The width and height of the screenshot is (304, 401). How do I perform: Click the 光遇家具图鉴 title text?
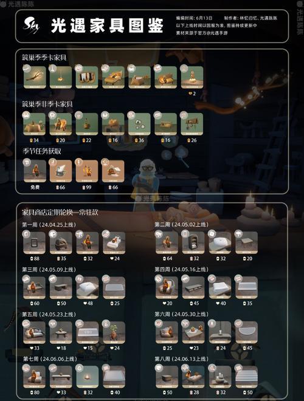(x=107, y=26)
